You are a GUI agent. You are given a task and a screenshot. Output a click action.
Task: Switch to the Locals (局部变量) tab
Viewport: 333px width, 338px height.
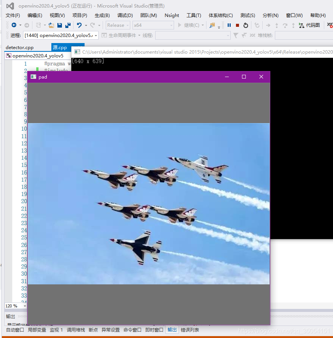click(37, 330)
